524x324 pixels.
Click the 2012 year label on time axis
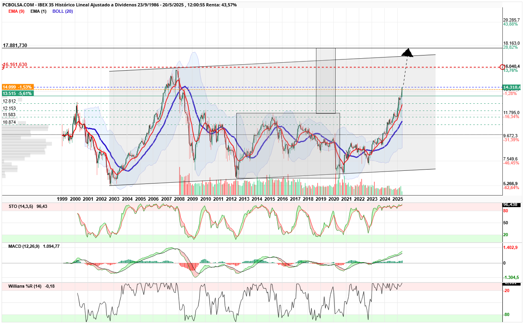click(x=231, y=199)
